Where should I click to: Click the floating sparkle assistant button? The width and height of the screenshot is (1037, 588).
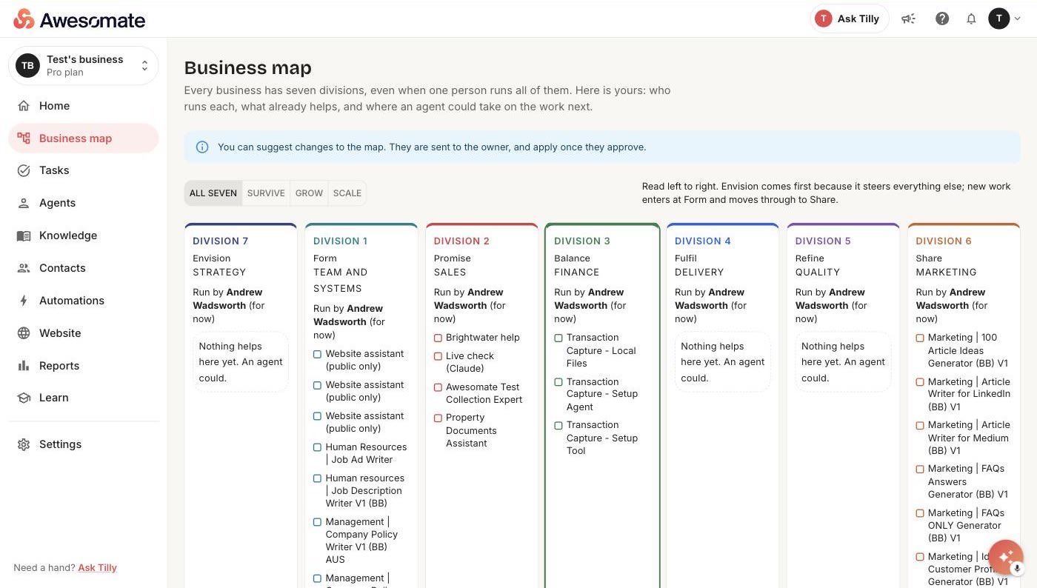pos(1006,558)
